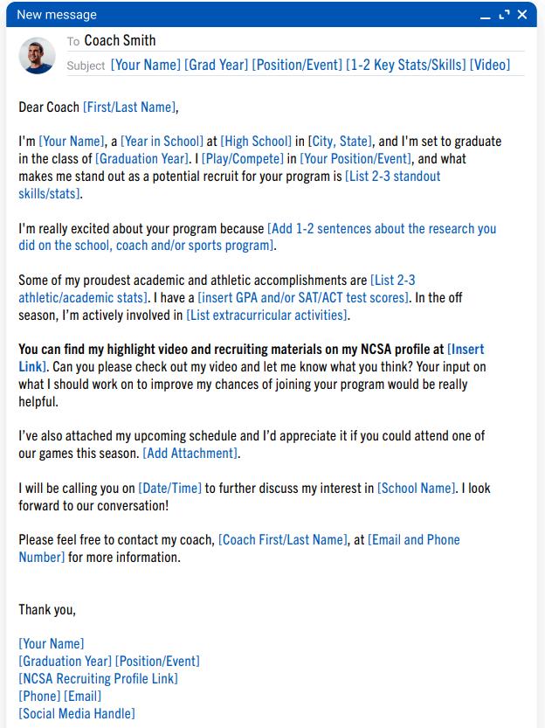Close the New message window

[x=522, y=15]
